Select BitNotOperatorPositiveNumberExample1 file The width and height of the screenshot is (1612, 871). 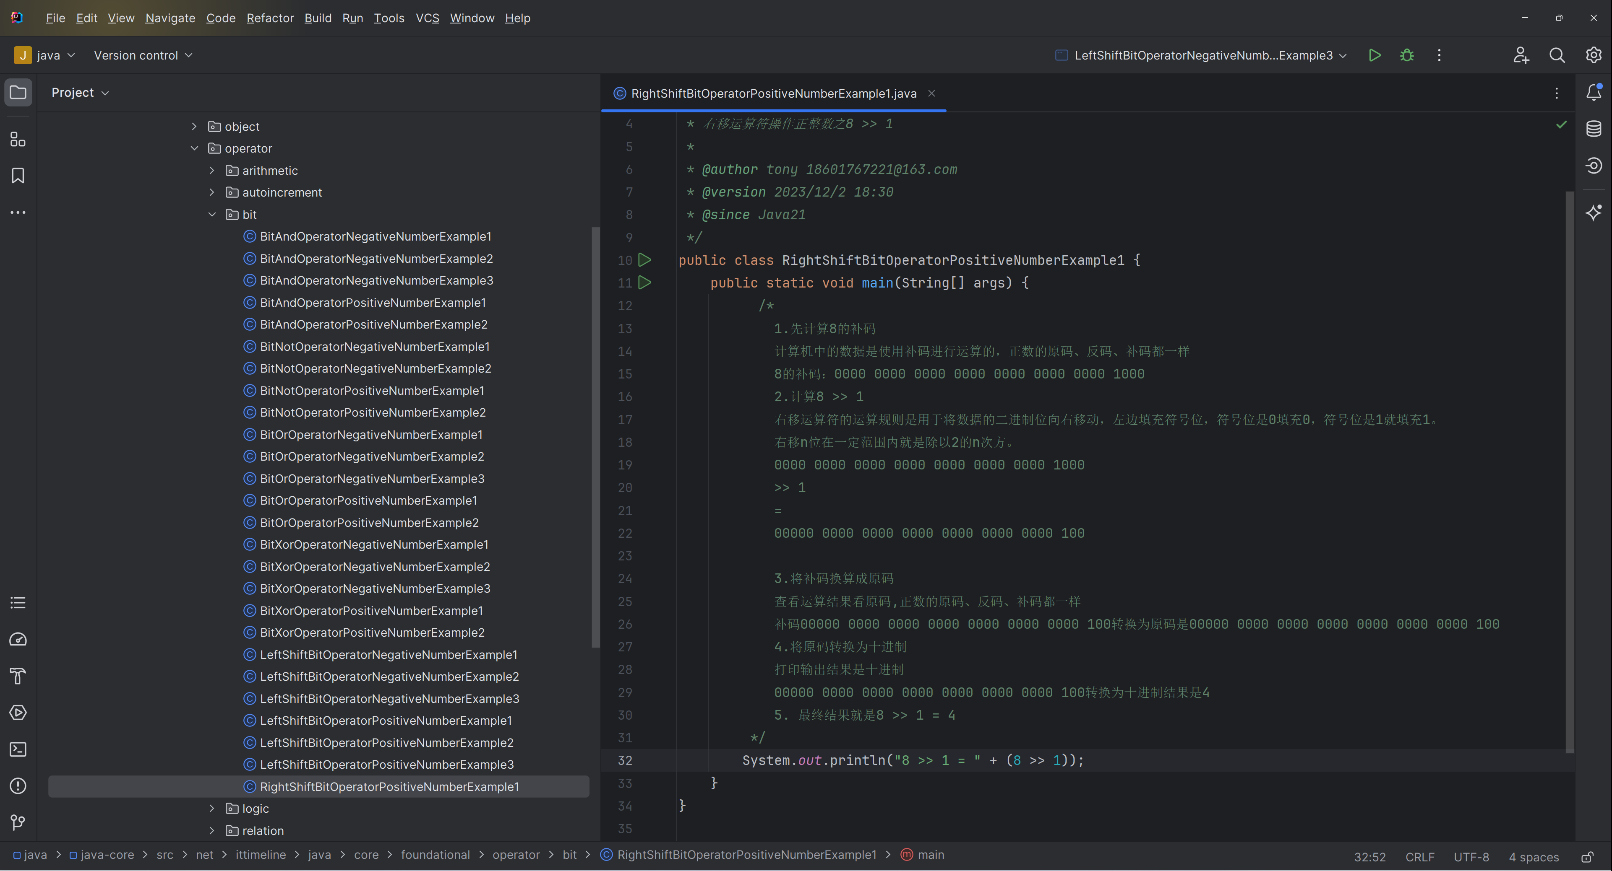pos(372,390)
